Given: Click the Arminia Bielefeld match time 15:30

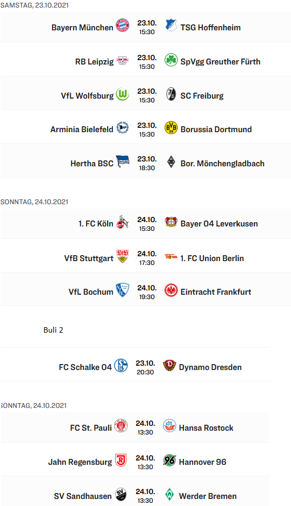Looking at the screenshot, I should tap(147, 134).
